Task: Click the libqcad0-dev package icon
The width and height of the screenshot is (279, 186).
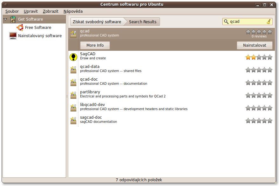Action: point(73,108)
